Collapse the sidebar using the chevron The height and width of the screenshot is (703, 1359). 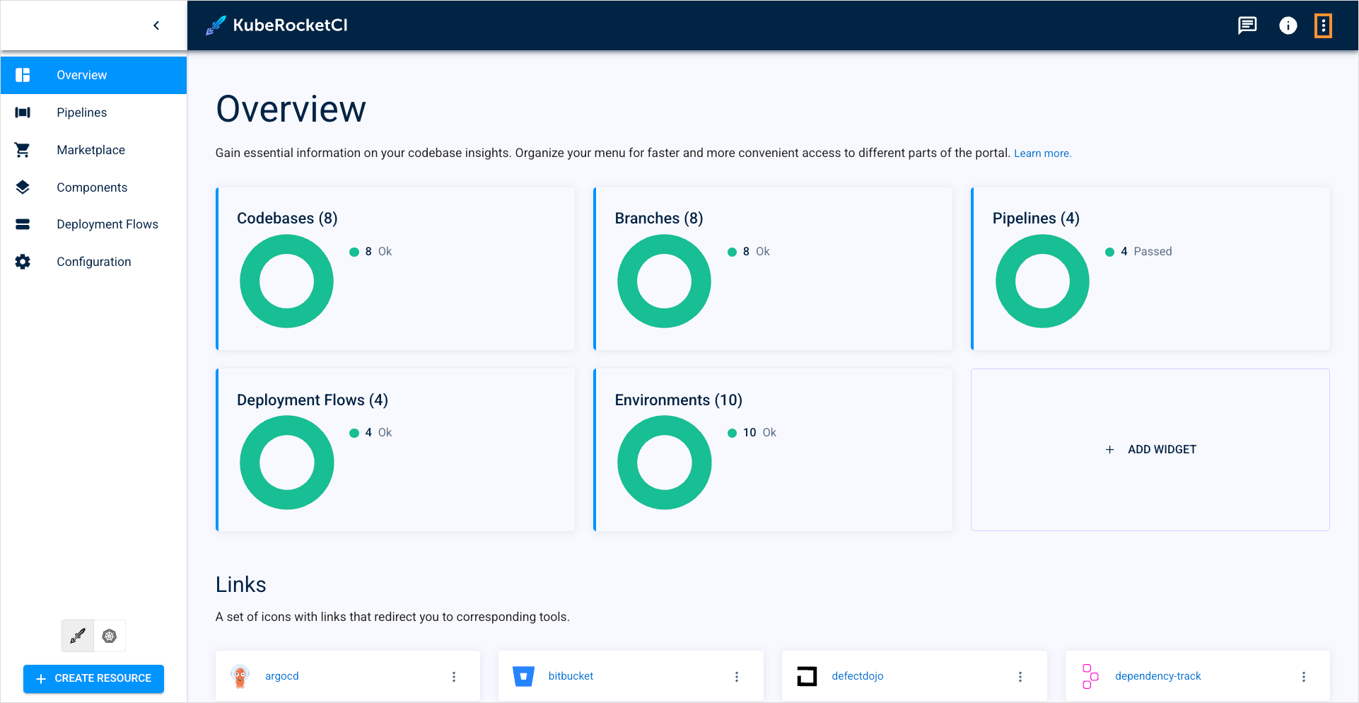(156, 25)
